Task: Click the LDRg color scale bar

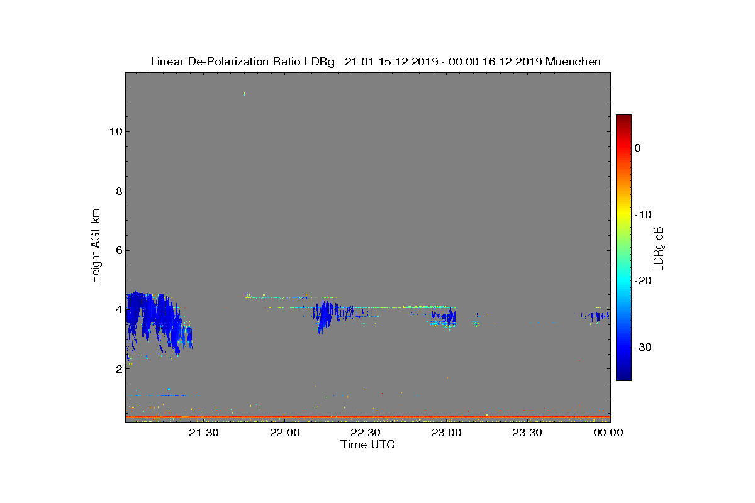Action: click(x=624, y=248)
